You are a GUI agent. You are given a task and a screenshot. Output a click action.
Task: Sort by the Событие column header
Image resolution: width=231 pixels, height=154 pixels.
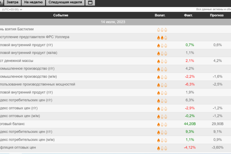pyautogui.click(x=61, y=15)
